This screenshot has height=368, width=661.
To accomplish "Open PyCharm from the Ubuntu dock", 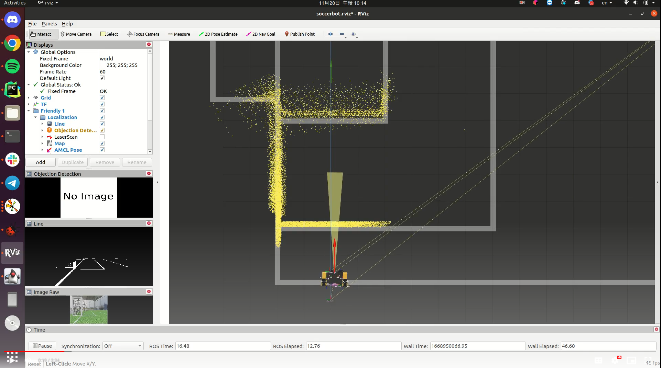I will pos(12,90).
